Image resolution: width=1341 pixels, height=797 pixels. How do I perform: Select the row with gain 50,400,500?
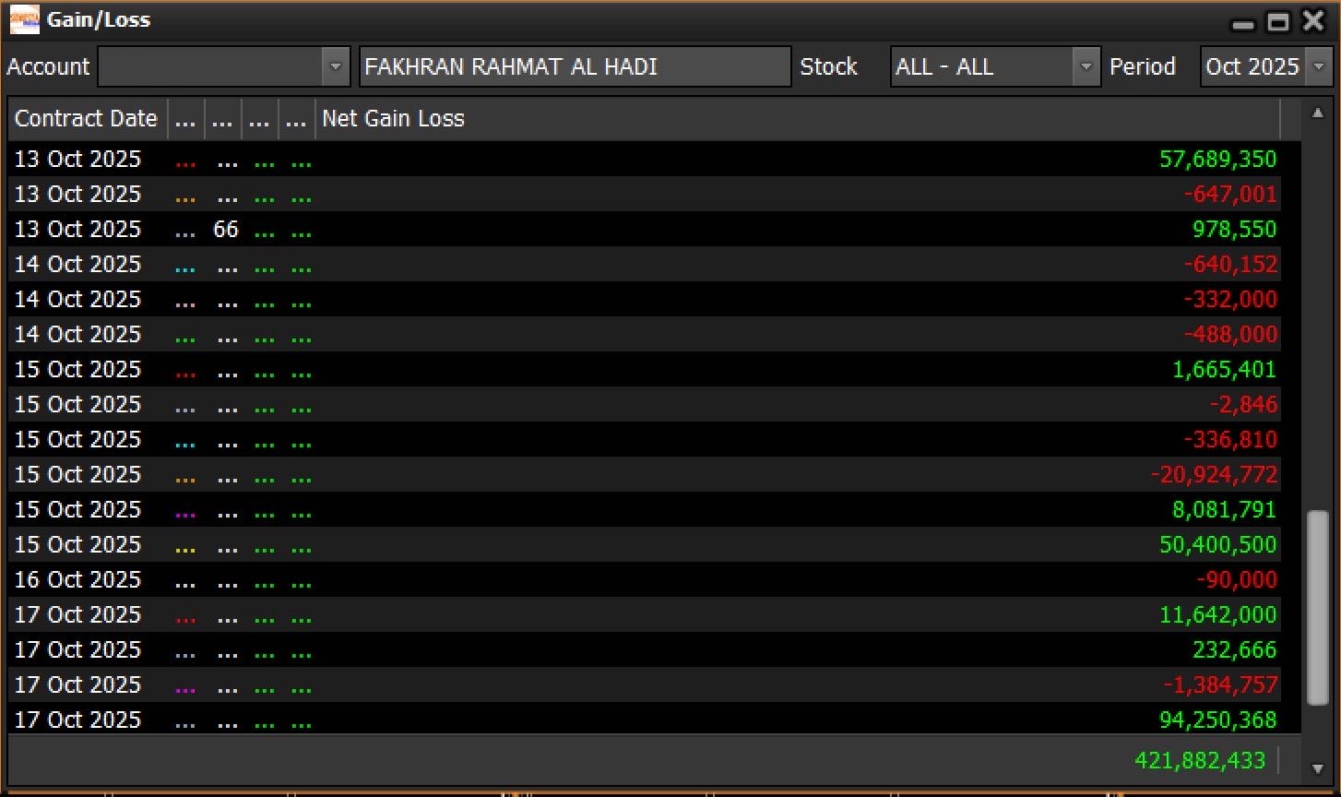click(645, 544)
